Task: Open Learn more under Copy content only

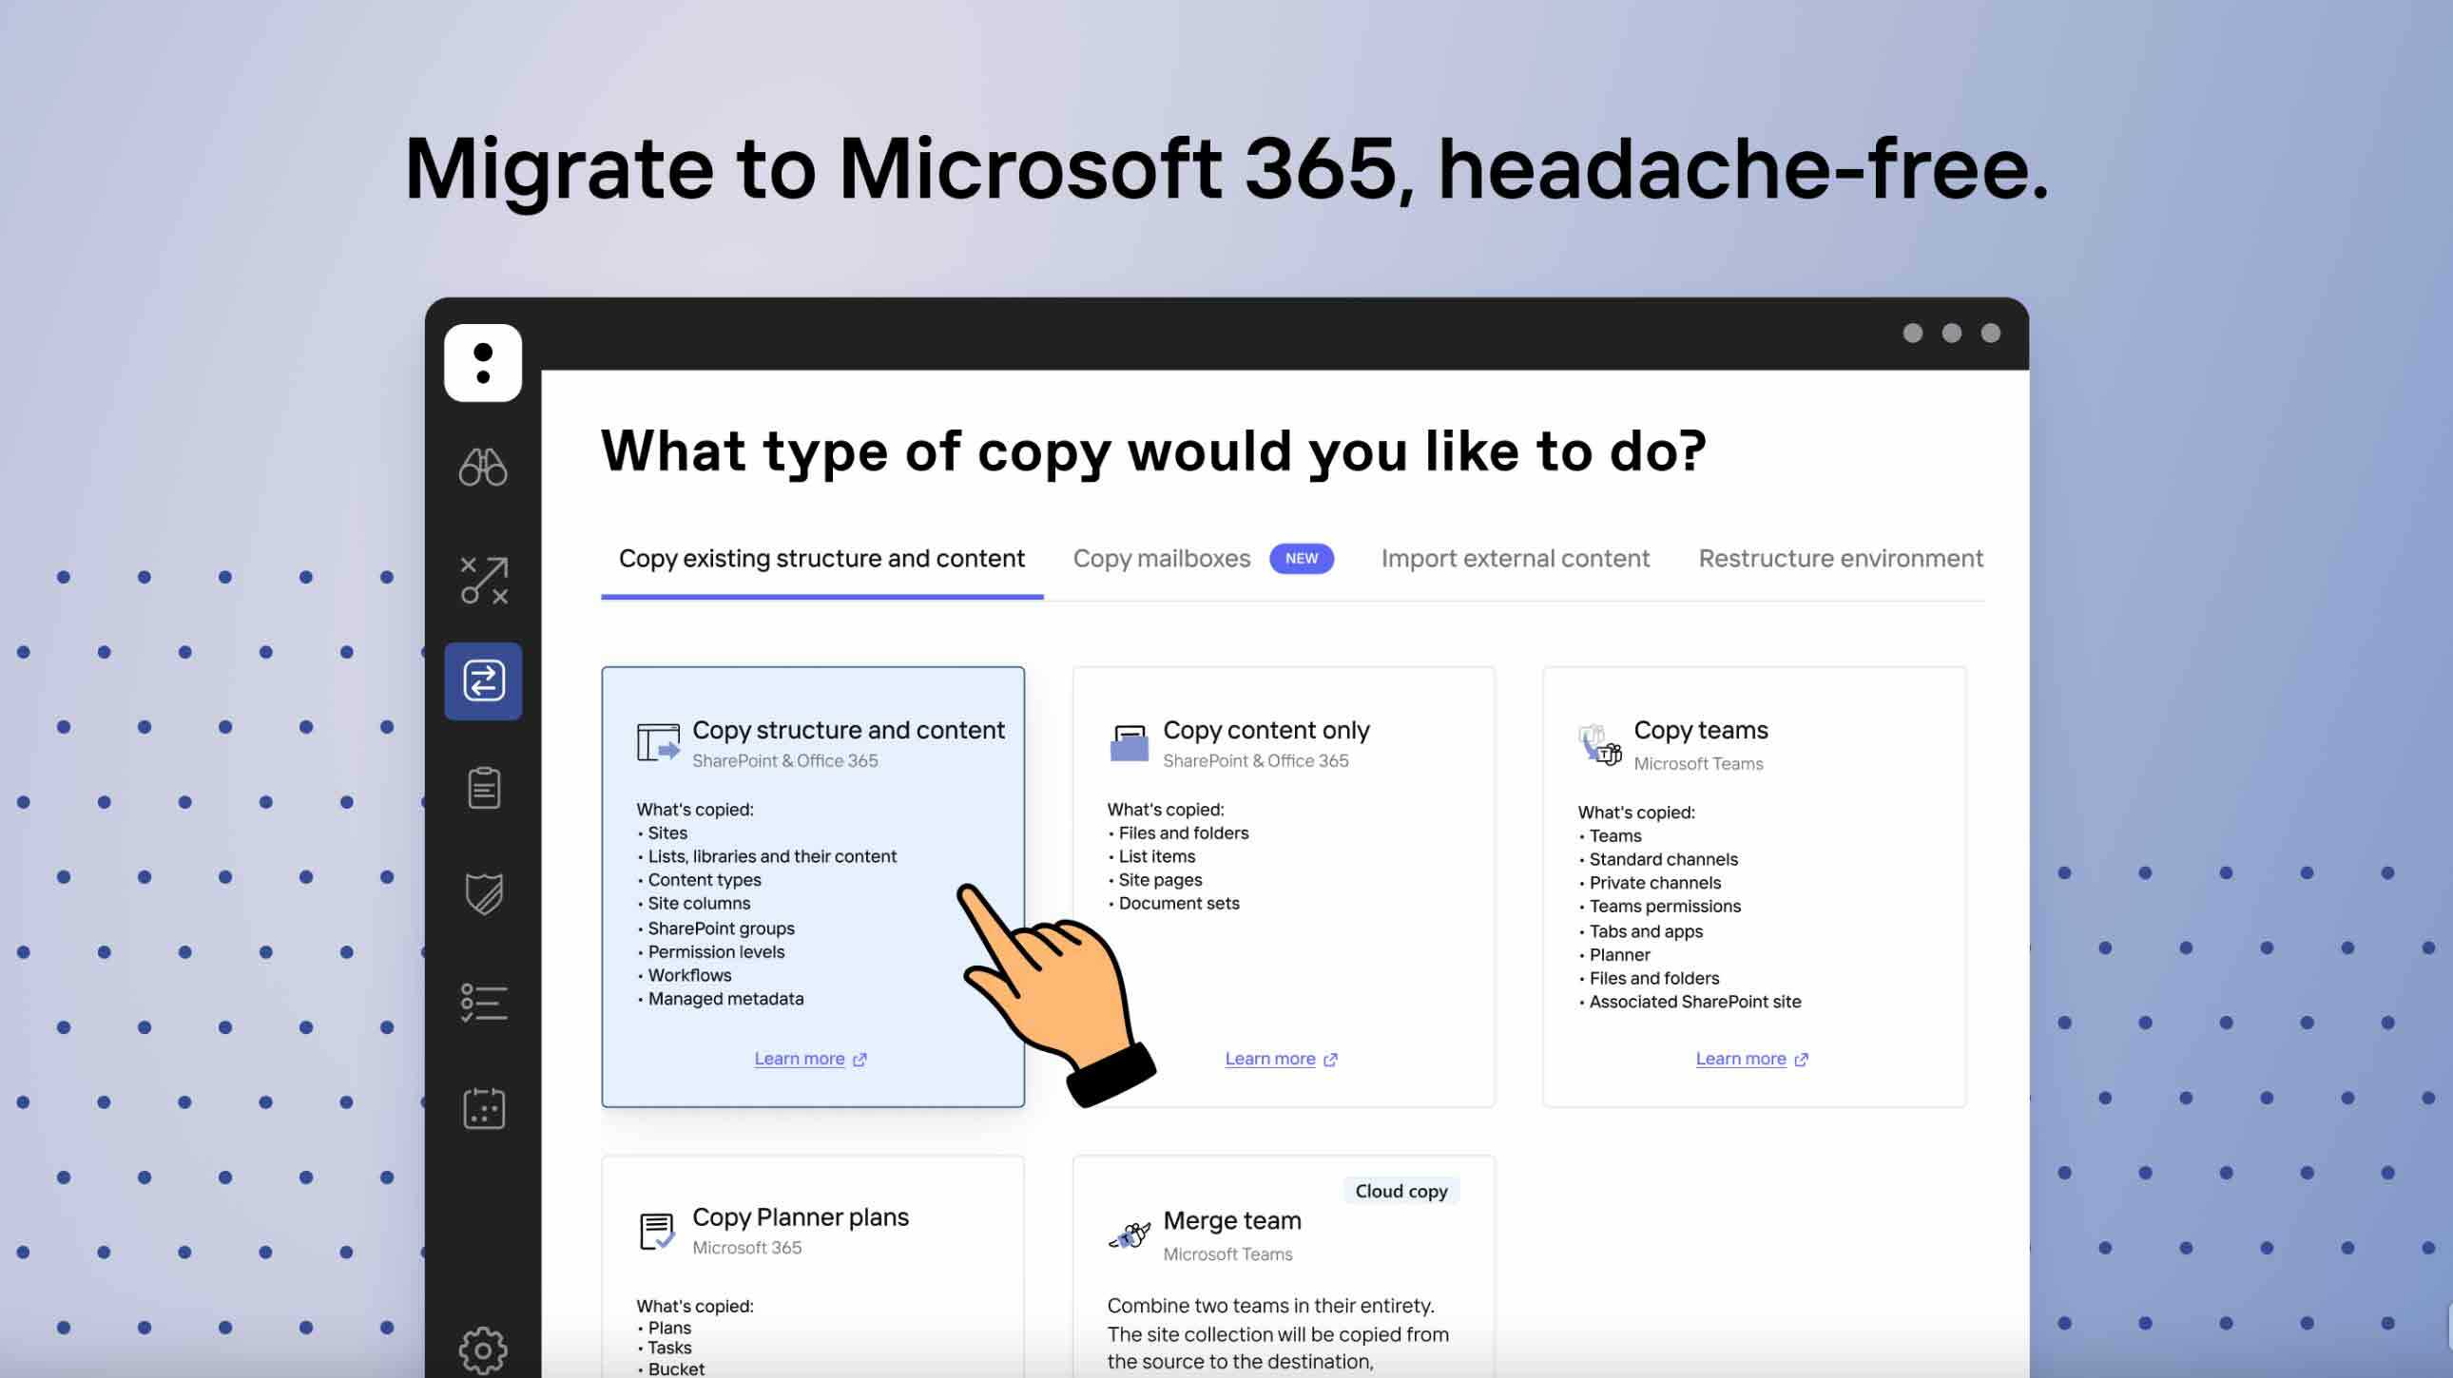Action: pyautogui.click(x=1271, y=1059)
